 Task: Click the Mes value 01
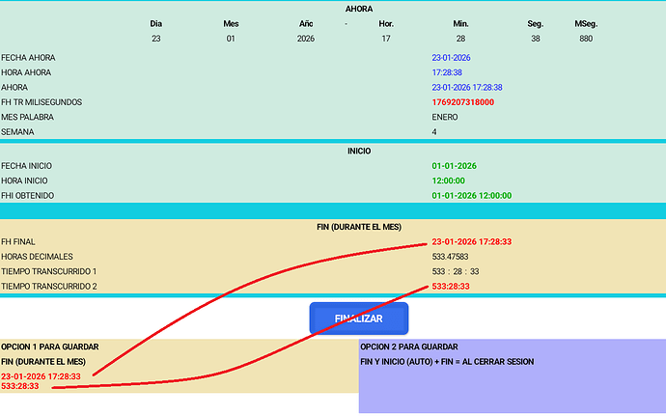[231, 39]
